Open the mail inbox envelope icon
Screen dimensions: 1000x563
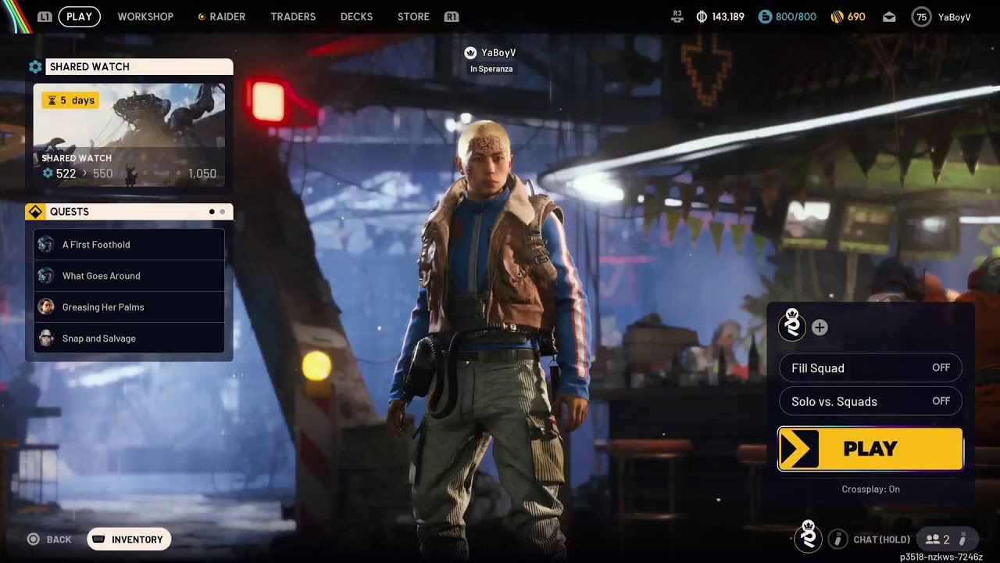889,17
